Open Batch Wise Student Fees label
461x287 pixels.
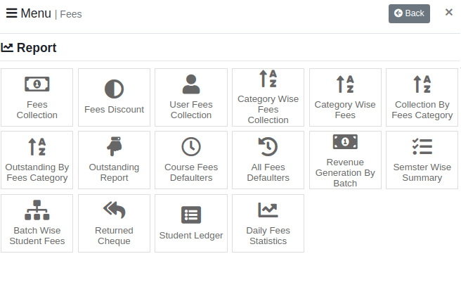point(37,236)
